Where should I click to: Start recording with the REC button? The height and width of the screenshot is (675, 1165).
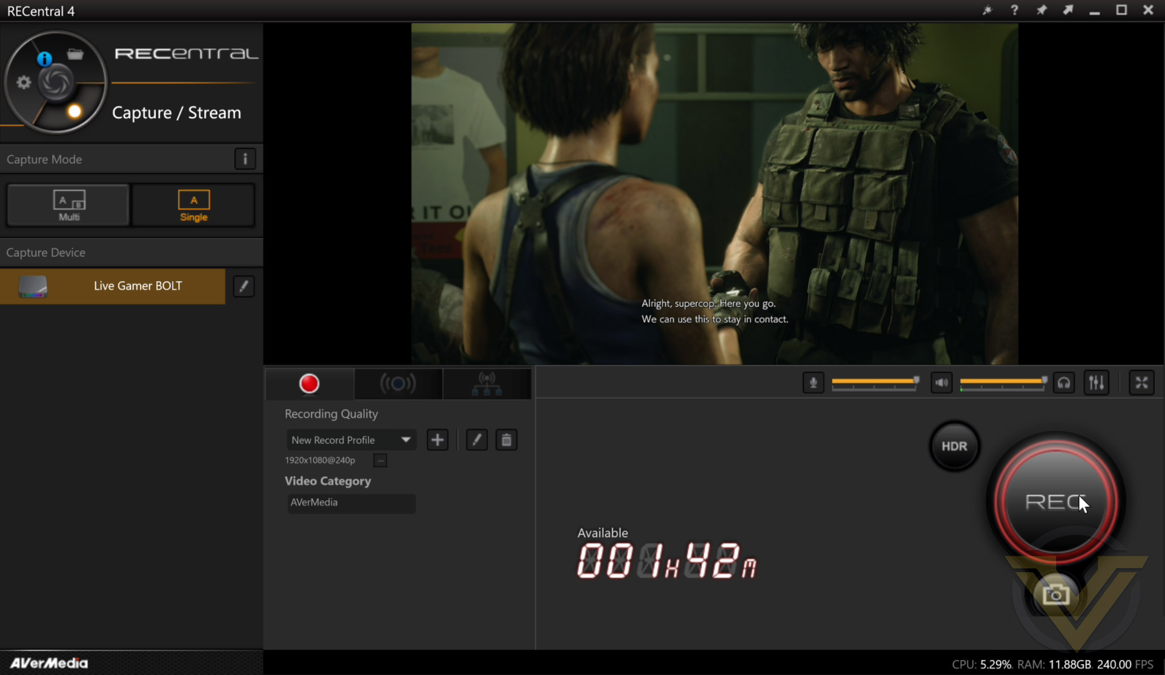click(1056, 501)
